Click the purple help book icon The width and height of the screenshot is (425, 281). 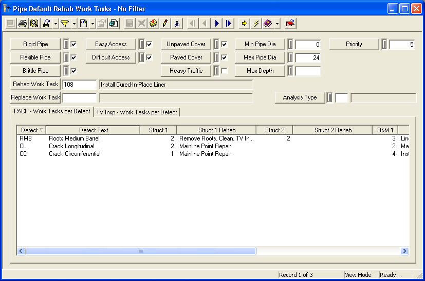click(268, 24)
